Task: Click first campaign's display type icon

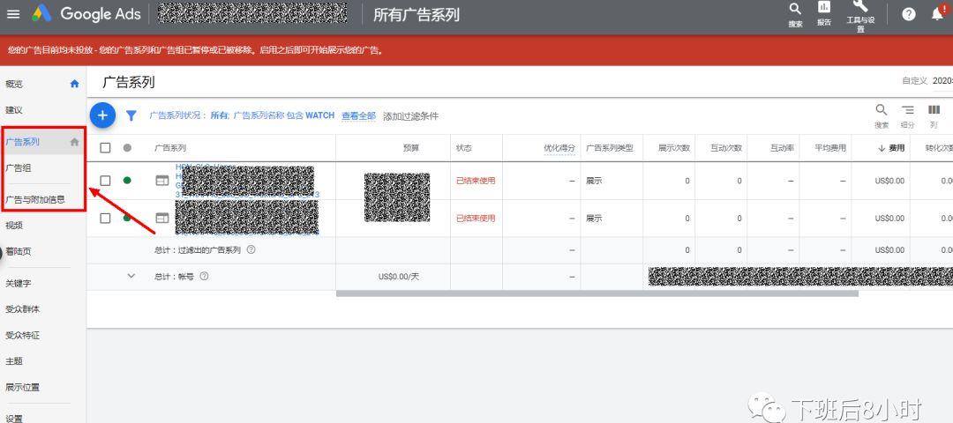Action: pos(161,181)
